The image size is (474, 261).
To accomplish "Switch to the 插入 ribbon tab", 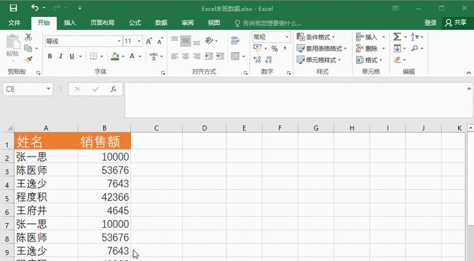I will pyautogui.click(x=70, y=23).
